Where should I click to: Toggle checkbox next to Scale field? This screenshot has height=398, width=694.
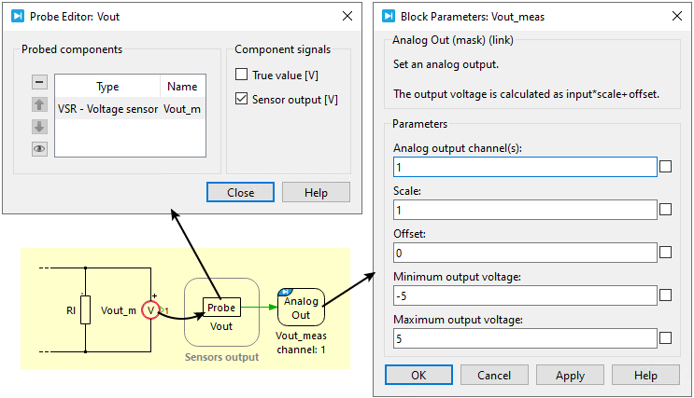tap(666, 210)
